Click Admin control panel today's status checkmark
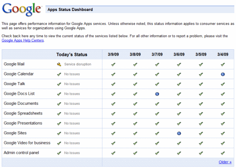Viewport: 236px width, 168px height. click(59, 153)
